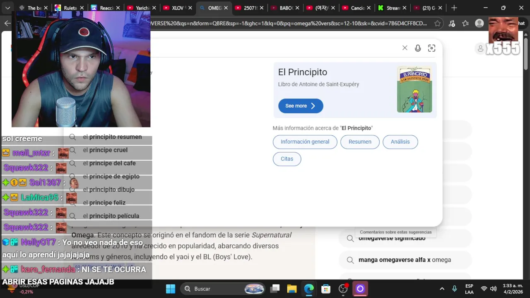Close the 'XLOV' tab
The width and height of the screenshot is (530, 298).
[190, 8]
